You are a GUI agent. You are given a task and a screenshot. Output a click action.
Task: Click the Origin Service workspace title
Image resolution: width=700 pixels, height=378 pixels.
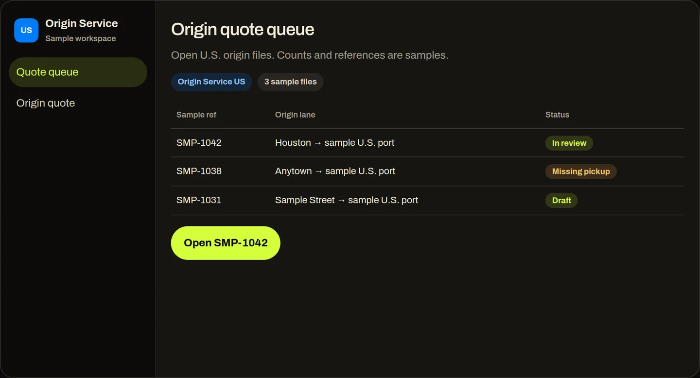pyautogui.click(x=82, y=23)
